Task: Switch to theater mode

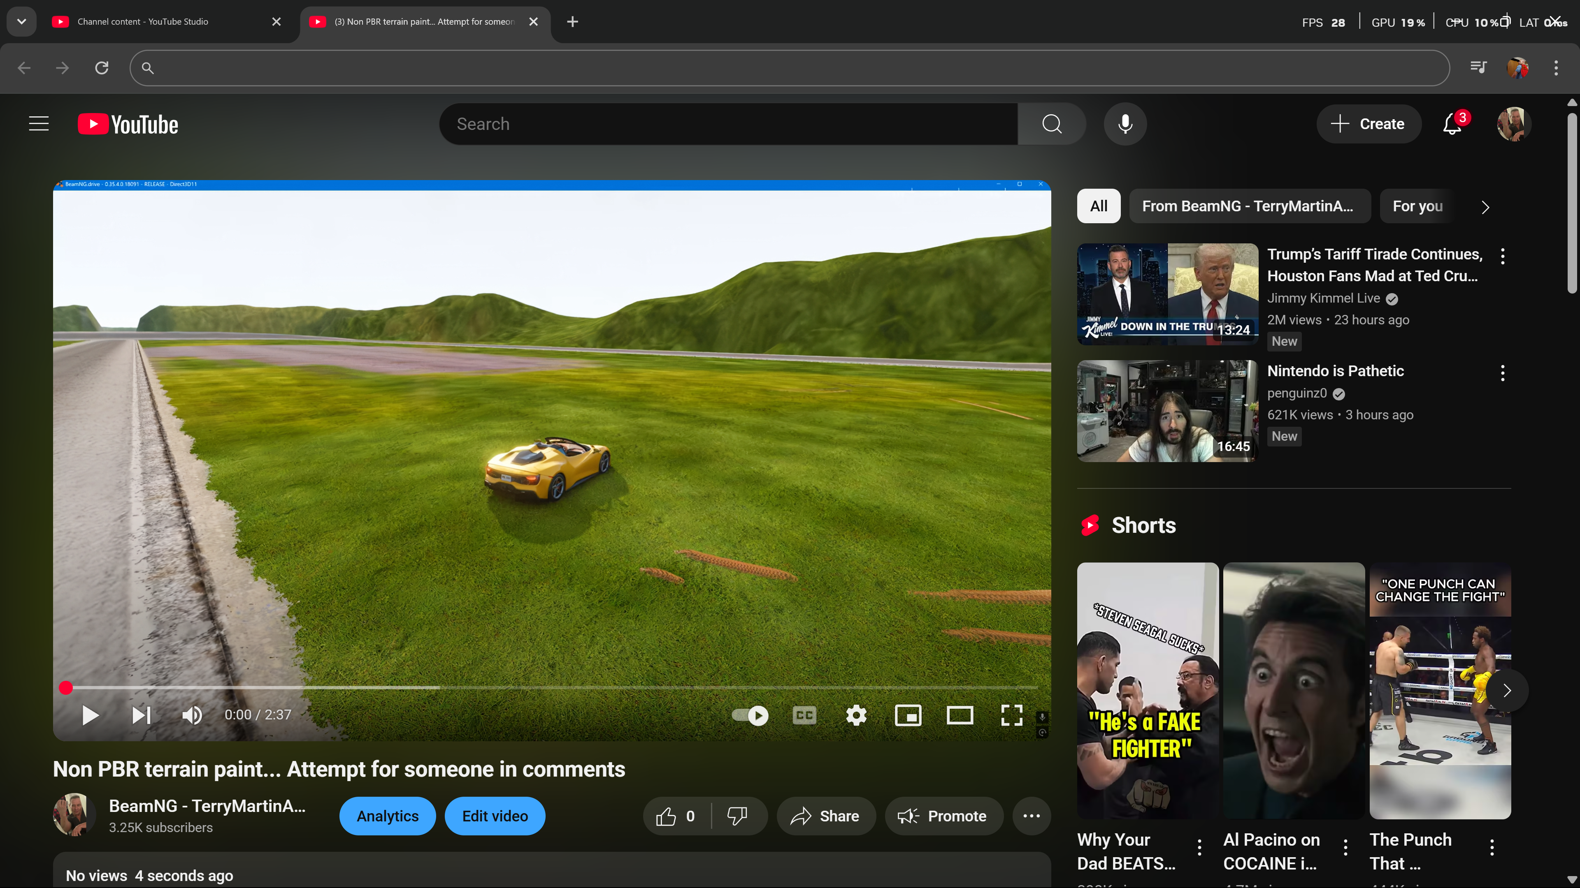Action: (960, 715)
